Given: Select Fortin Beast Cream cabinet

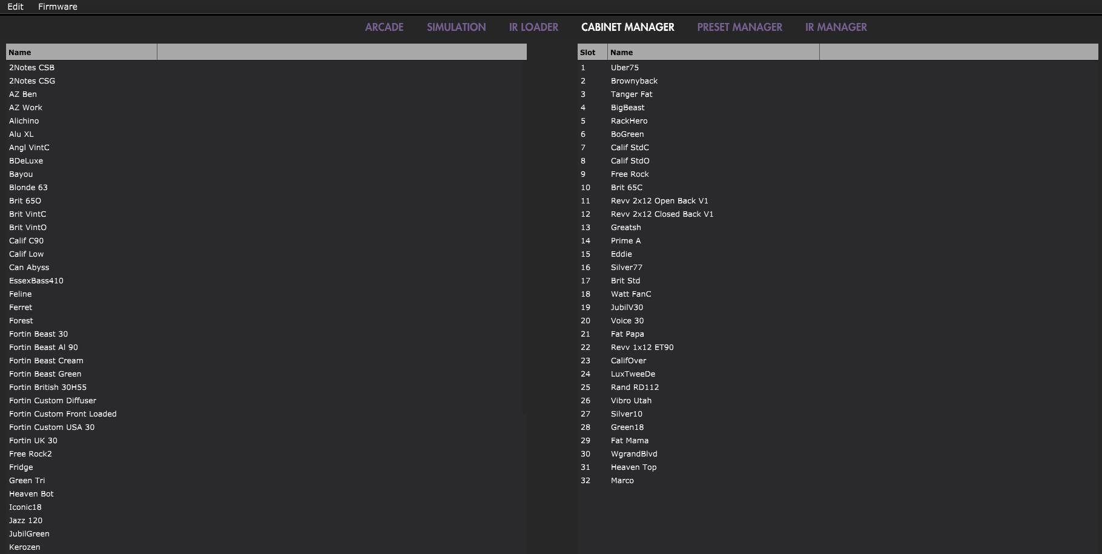Looking at the screenshot, I should (x=46, y=361).
